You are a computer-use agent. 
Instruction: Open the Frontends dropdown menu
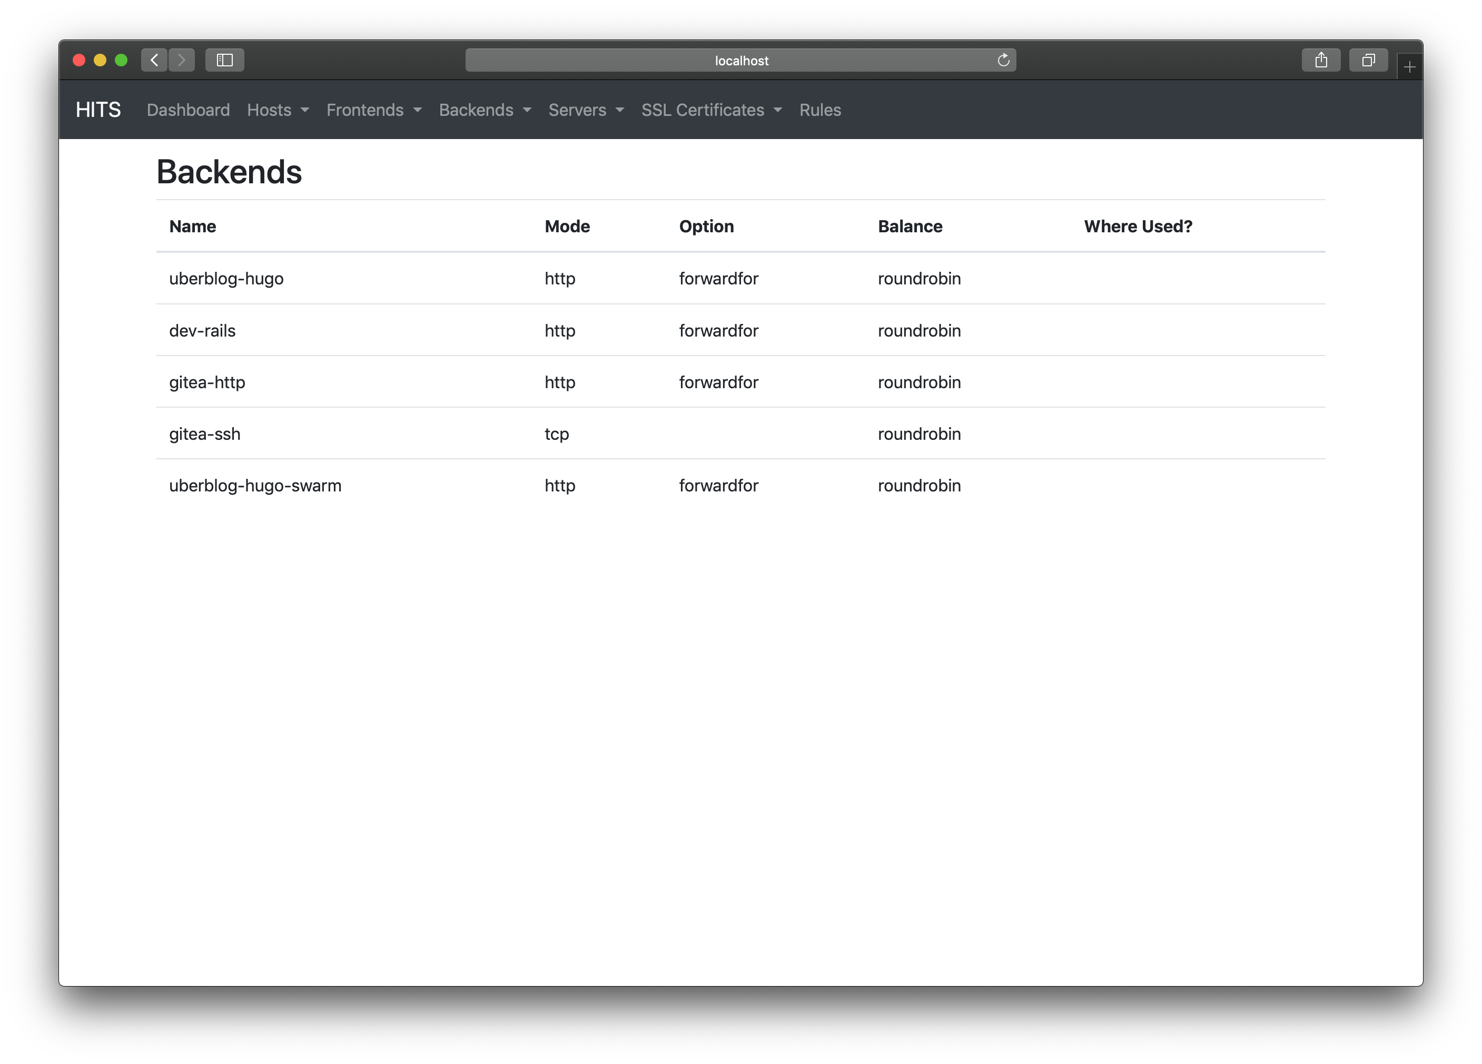coord(373,110)
